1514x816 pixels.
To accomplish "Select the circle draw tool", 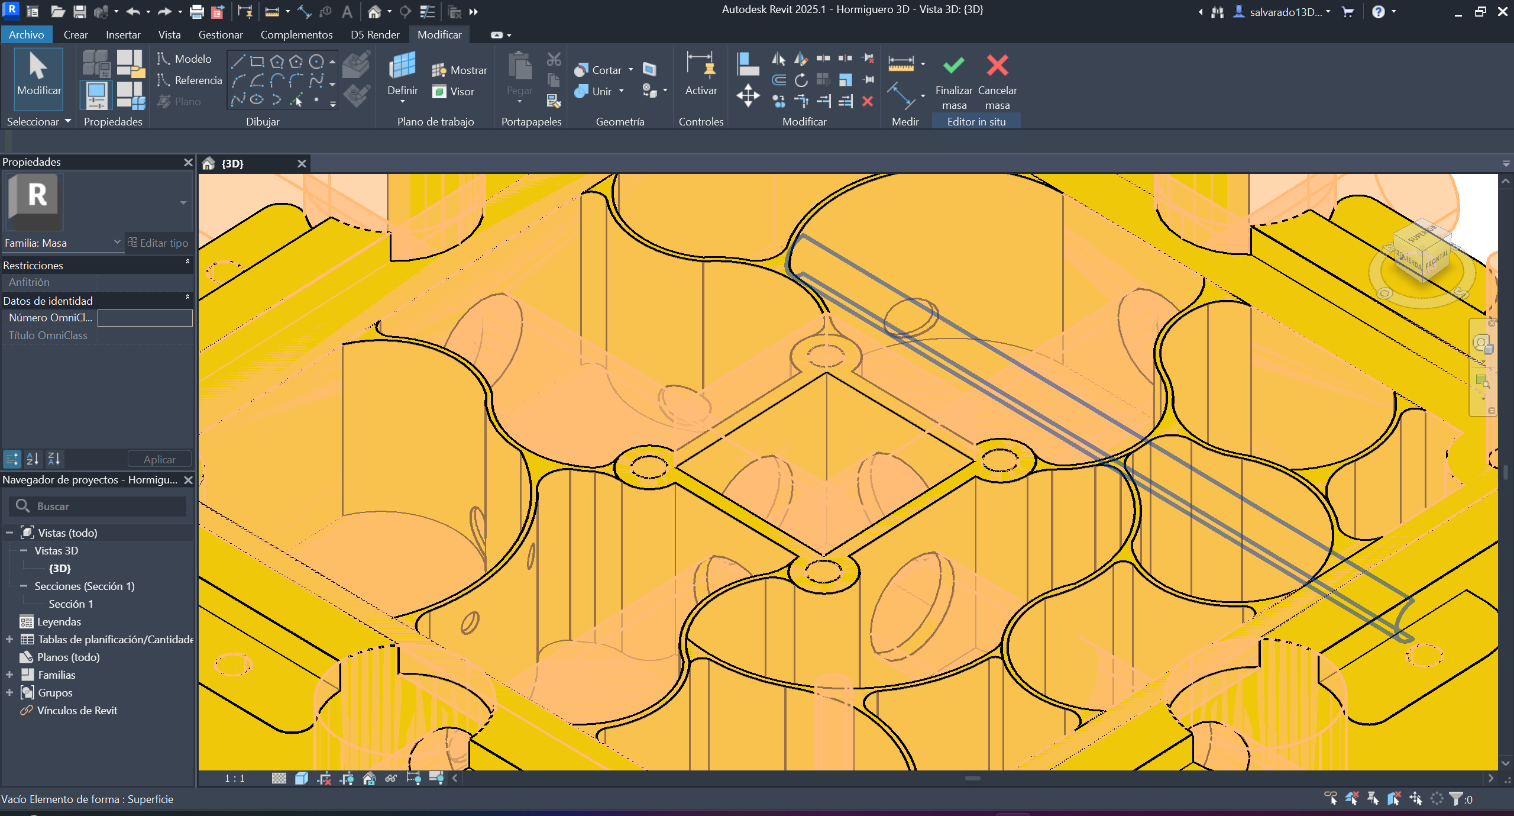I will (316, 62).
